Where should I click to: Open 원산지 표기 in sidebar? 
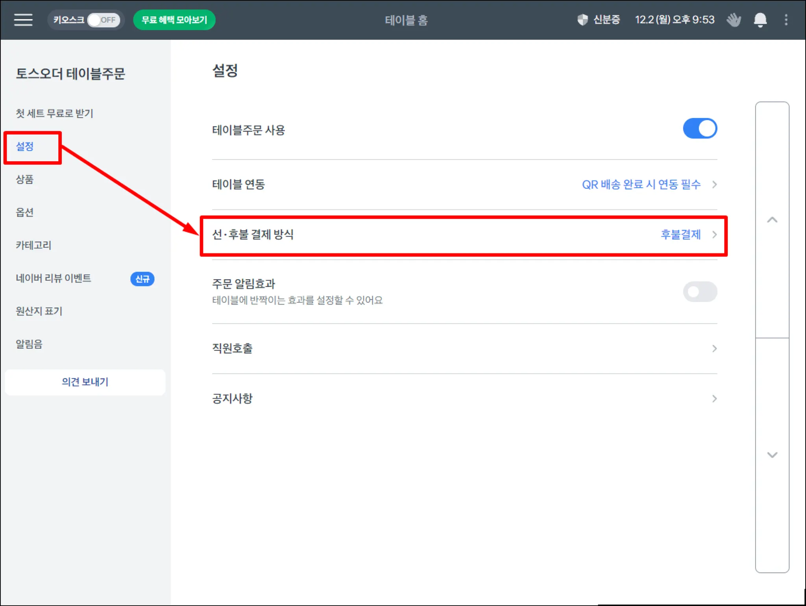click(39, 311)
